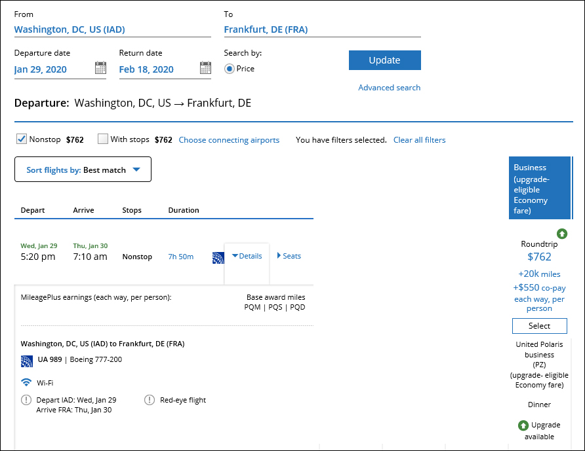This screenshot has width=585, height=451.
Task: Collapse the flight Details expander
Action: point(247,256)
